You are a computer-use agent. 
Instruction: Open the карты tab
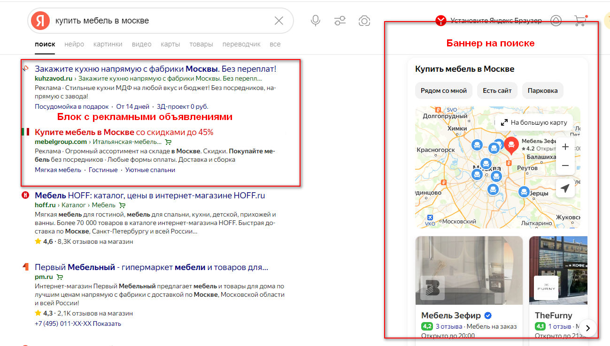point(170,44)
